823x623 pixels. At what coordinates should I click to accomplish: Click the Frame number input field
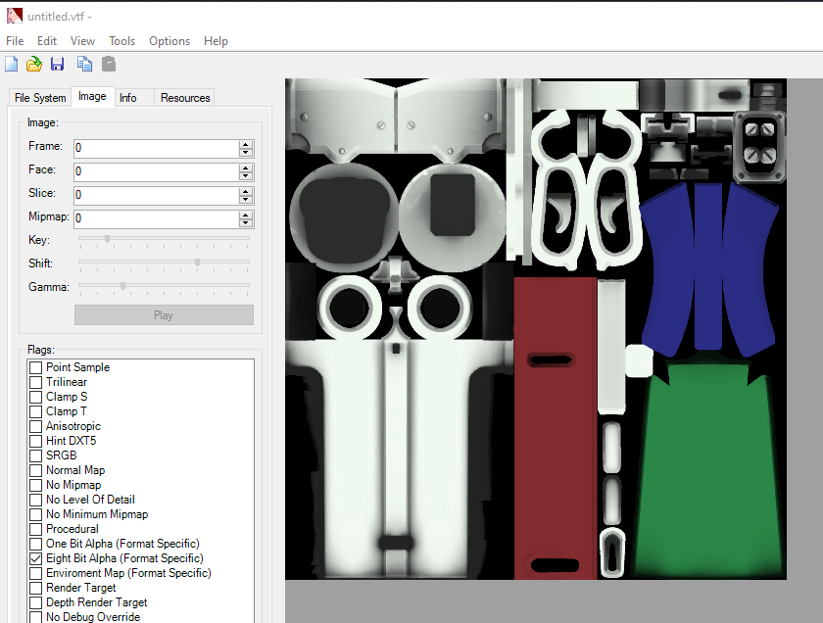pyautogui.click(x=156, y=148)
